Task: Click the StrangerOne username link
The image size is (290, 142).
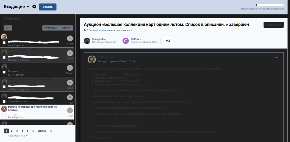Action: click(99, 39)
